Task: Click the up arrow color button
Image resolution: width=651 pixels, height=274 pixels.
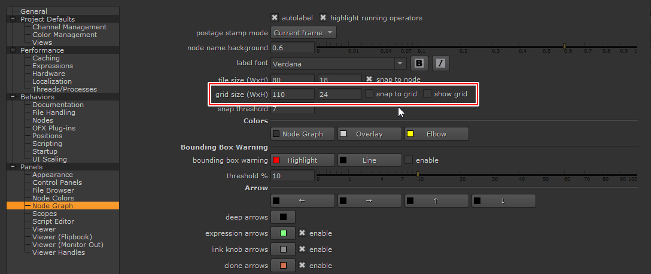Action: point(436,201)
